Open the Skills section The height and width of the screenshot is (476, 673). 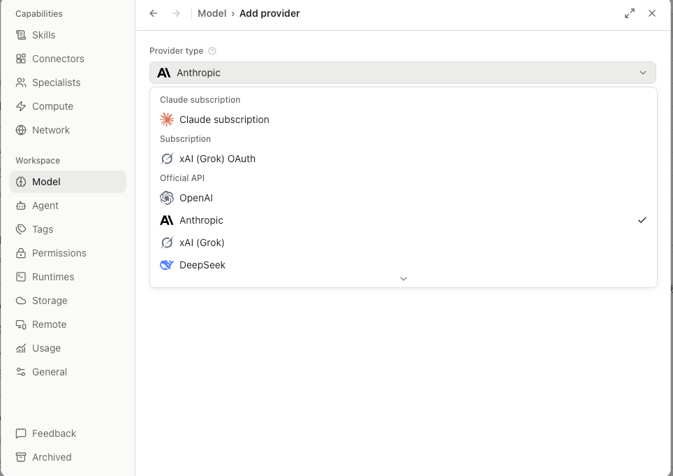(68, 35)
